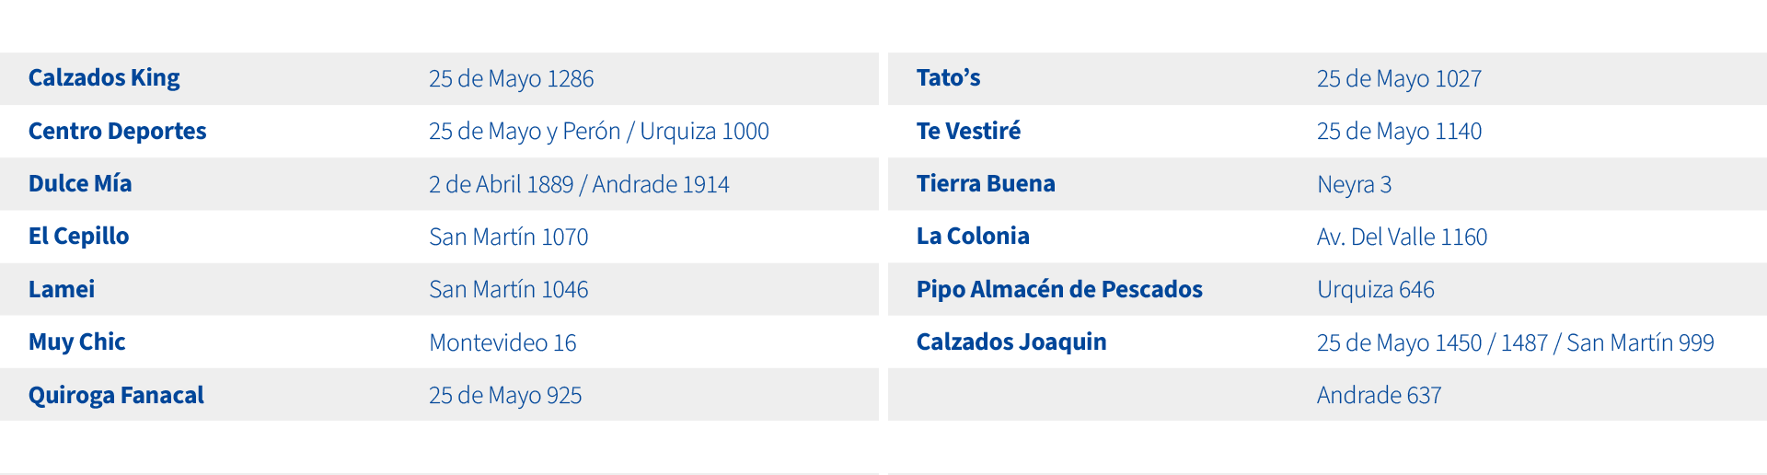Click the Tato's store name
Viewport: 1767px width, 475px height.
click(x=948, y=78)
